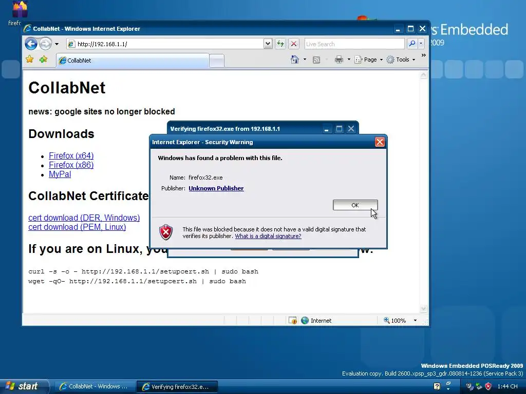Click the language bar restore icon

coord(448,383)
